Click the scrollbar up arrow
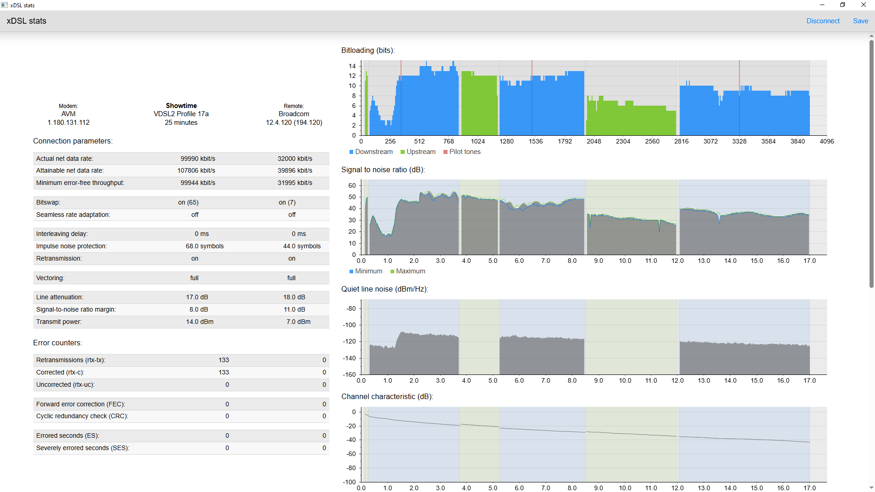This screenshot has height=492, width=875. [x=871, y=36]
